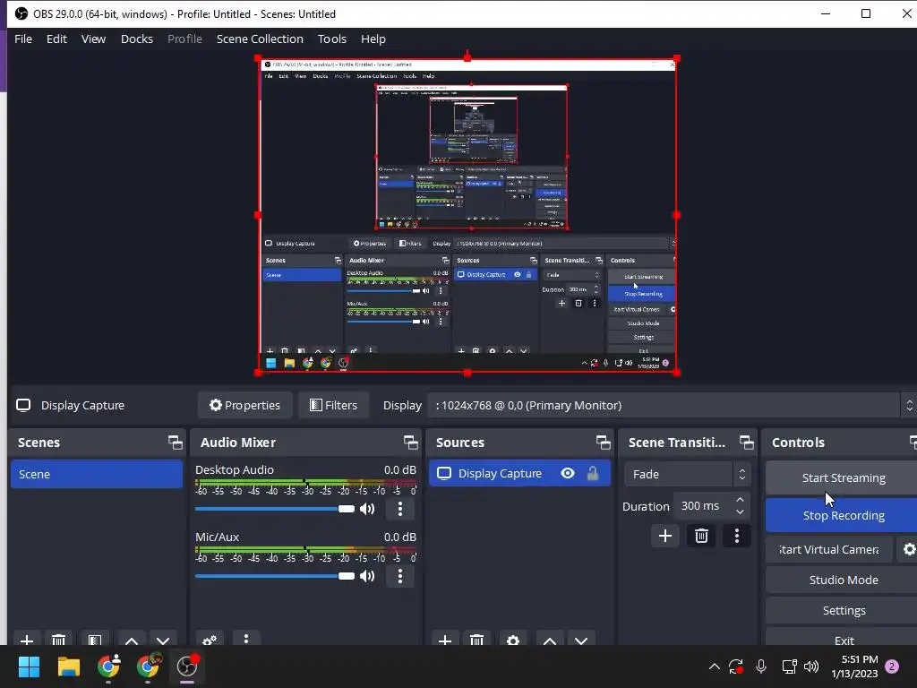Viewport: 917px width, 688px height.
Task: Click the preview canvas capture
Action: coord(467,215)
